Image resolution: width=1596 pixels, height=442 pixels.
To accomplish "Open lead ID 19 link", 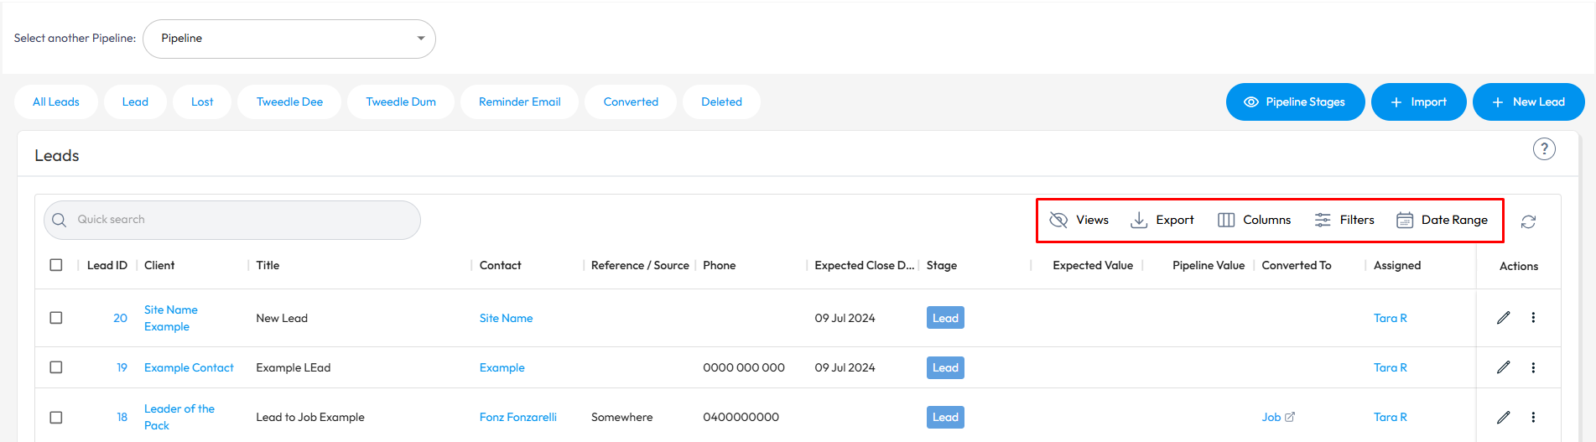I will pos(122,367).
